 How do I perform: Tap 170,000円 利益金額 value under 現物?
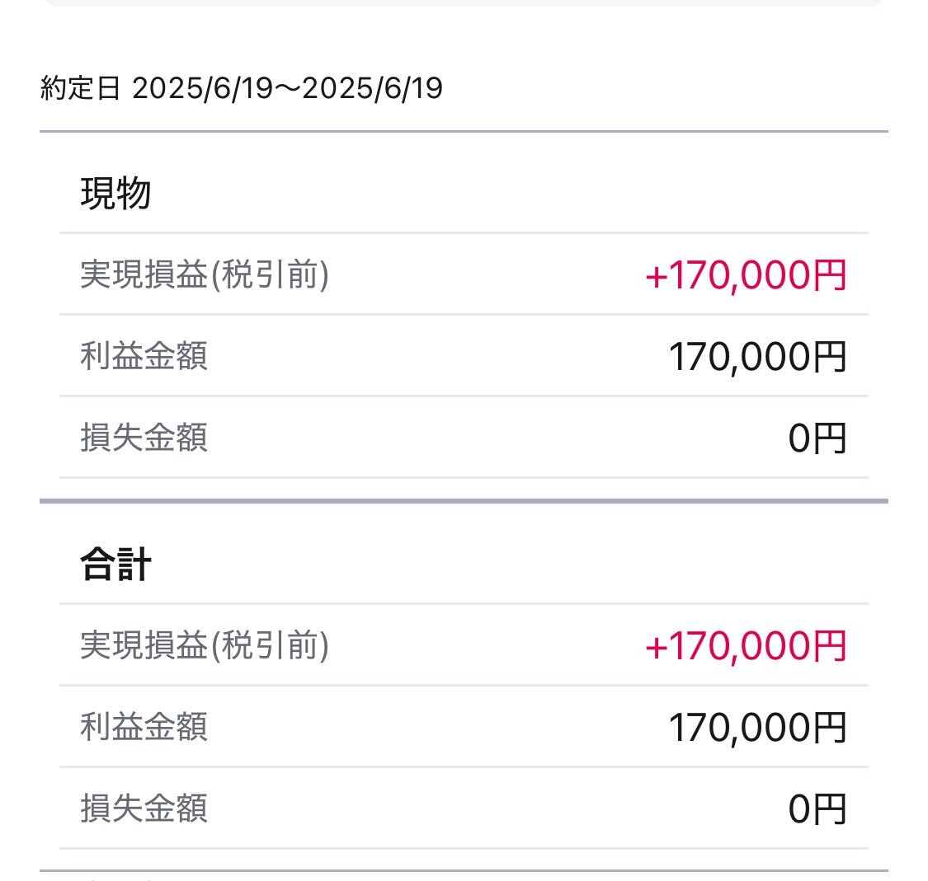tap(758, 357)
